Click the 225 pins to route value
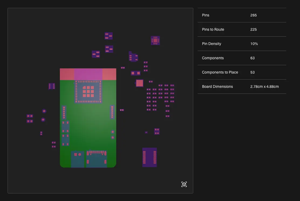 [253, 29]
